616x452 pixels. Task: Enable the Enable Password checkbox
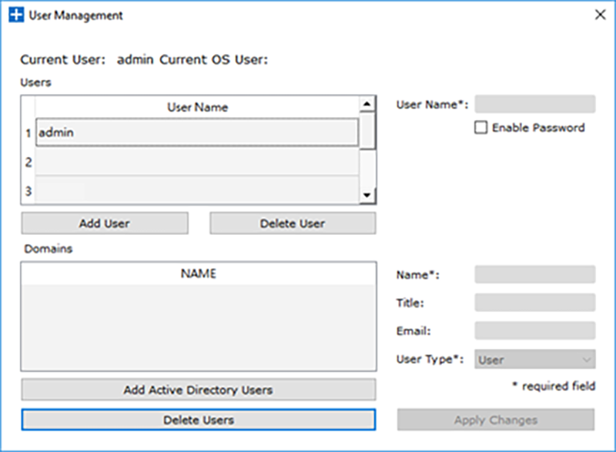pyautogui.click(x=480, y=128)
